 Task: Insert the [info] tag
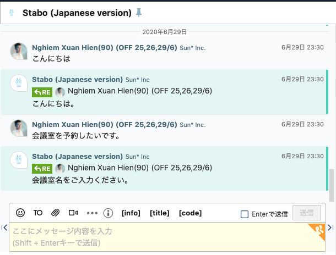click(131, 213)
